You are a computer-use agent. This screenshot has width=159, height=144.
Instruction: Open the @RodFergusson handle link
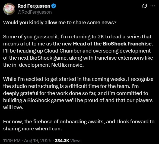pos(34,12)
